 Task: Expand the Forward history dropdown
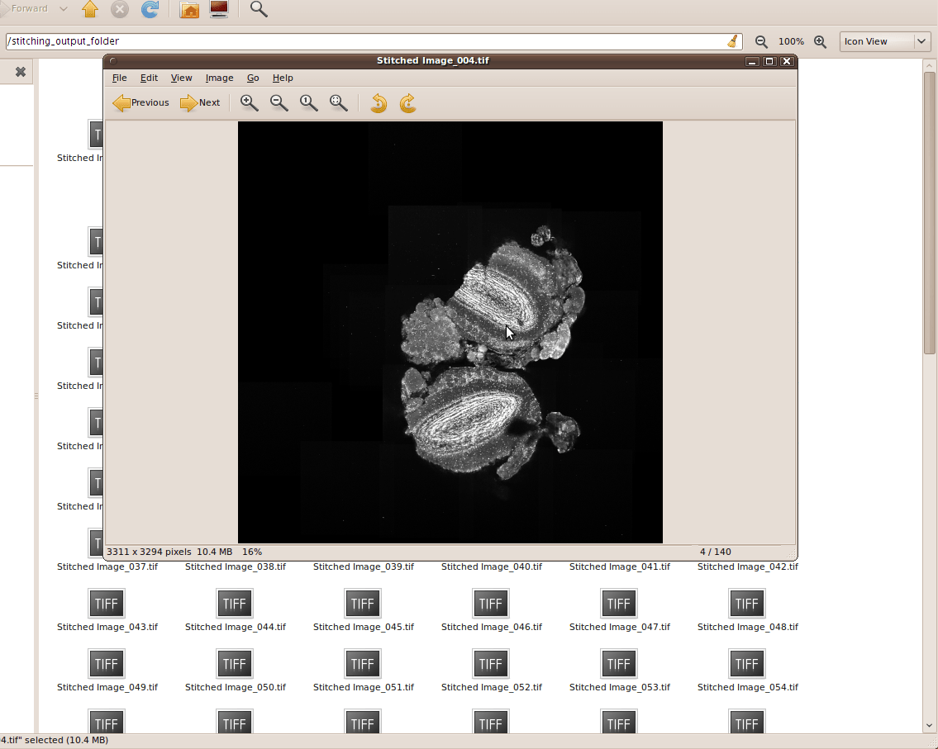pyautogui.click(x=64, y=9)
